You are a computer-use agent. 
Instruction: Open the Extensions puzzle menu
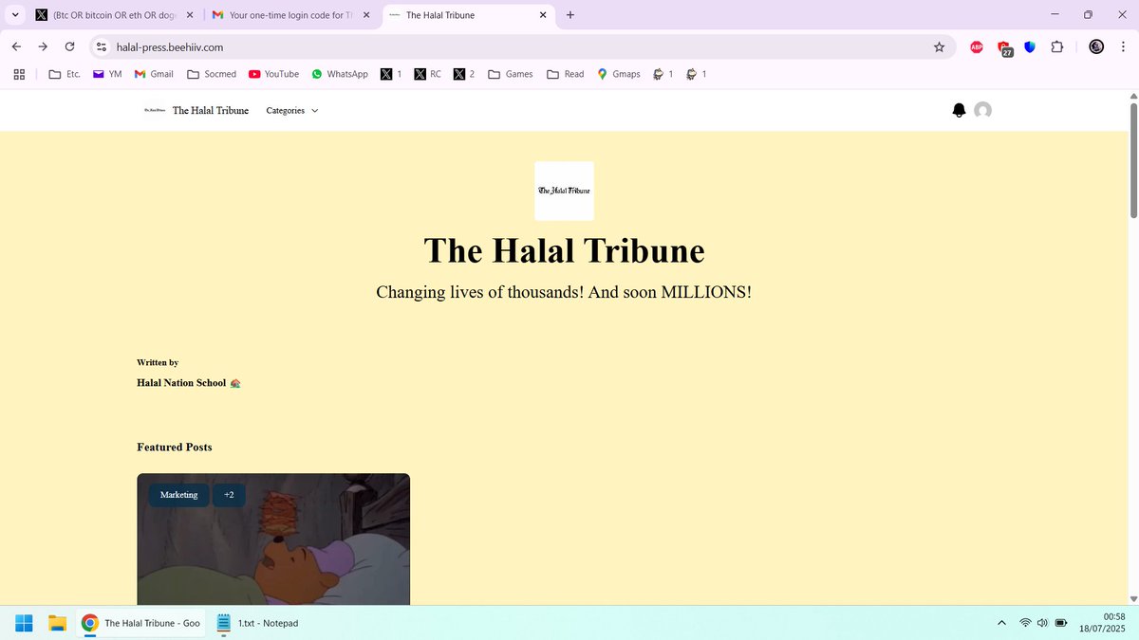point(1057,46)
